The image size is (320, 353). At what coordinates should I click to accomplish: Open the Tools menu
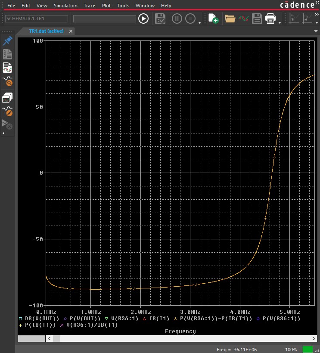coord(123,6)
